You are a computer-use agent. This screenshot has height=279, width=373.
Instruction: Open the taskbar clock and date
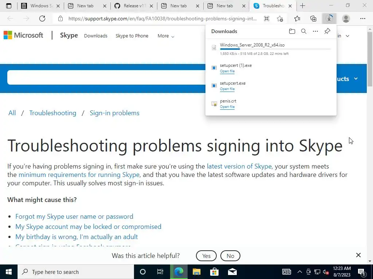click(342, 272)
